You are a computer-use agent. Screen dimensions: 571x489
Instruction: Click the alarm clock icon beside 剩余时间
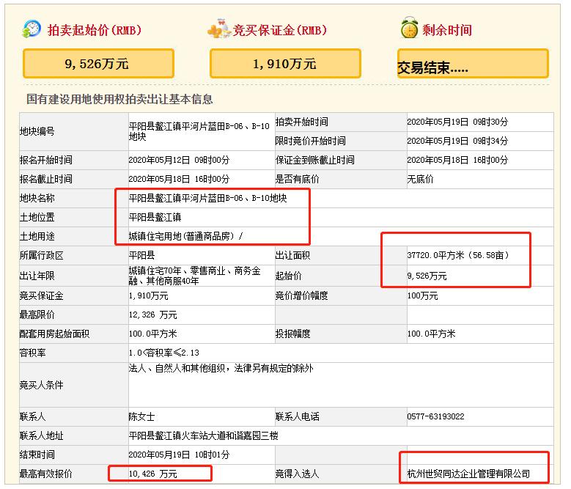409,28
